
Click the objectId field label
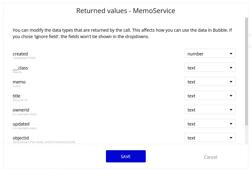coord(21,138)
